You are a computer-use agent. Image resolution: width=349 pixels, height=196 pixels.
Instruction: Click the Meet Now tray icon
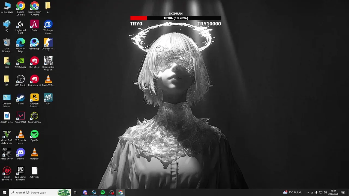312,192
